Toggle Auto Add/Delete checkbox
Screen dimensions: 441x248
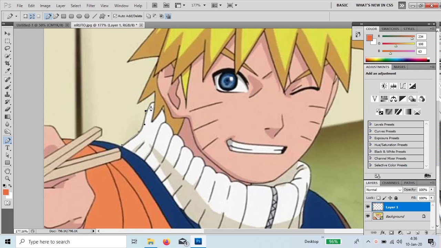pyautogui.click(x=115, y=16)
